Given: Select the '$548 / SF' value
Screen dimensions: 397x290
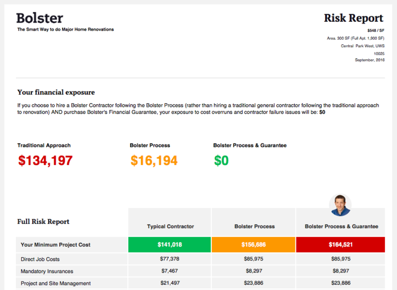Looking at the screenshot, I should [376, 30].
